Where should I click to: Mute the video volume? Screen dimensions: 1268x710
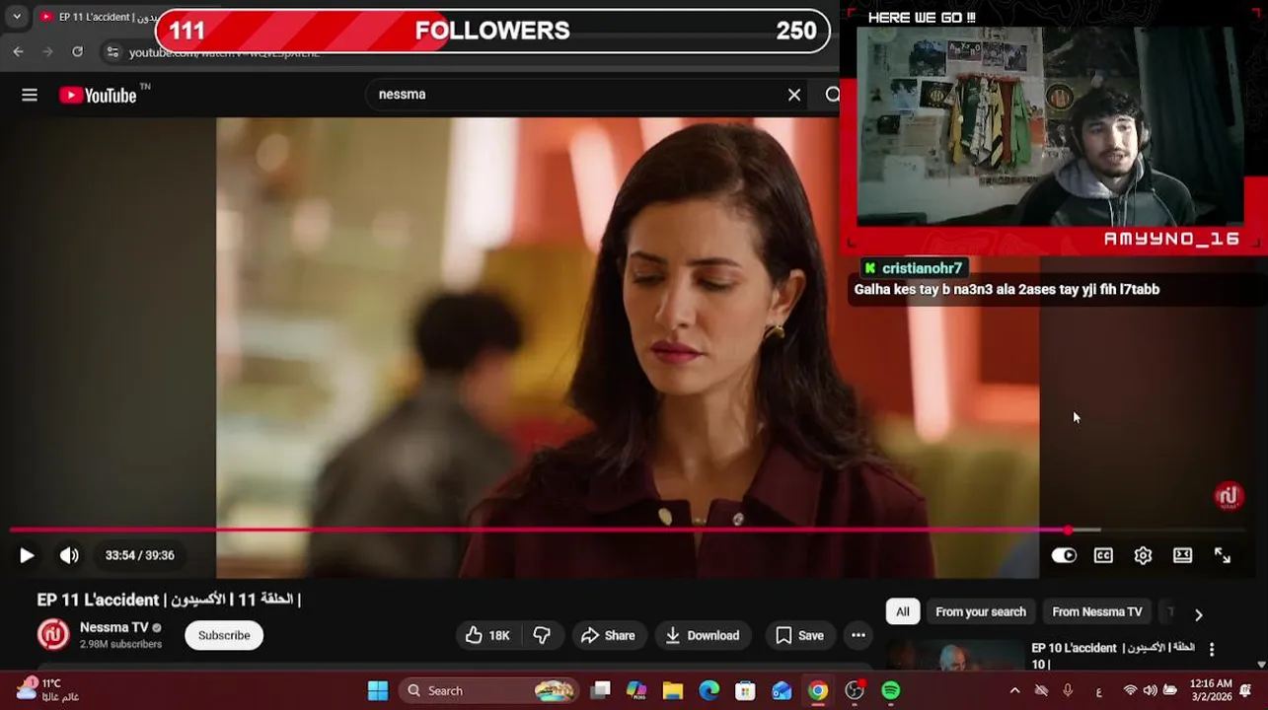pyautogui.click(x=69, y=556)
